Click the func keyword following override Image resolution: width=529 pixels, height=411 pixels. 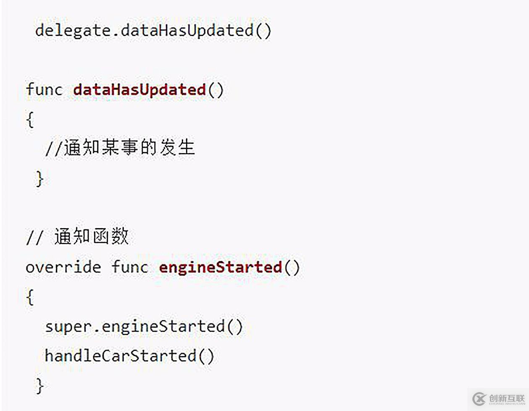(130, 267)
